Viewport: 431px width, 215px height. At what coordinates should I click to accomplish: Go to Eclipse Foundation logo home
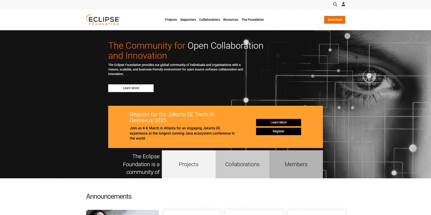coord(103,20)
